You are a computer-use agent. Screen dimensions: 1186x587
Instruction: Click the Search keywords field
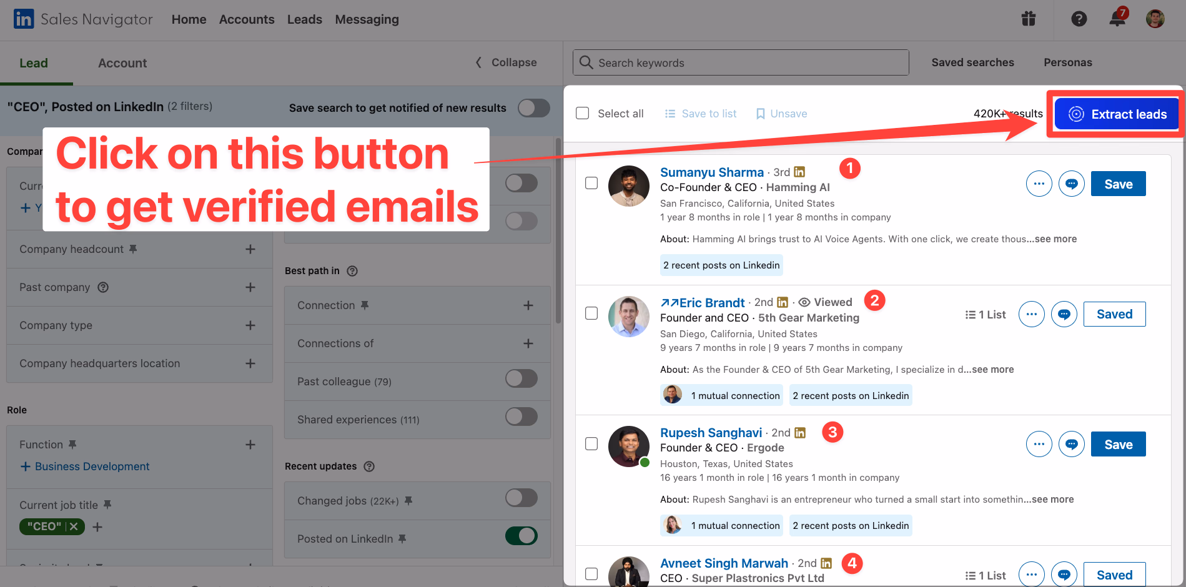(741, 62)
